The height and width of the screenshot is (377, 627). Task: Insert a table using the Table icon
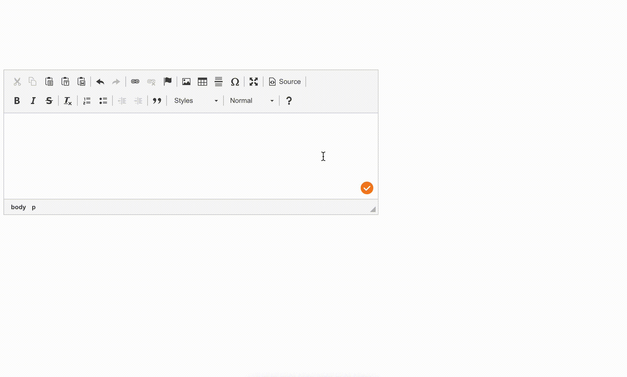202,82
